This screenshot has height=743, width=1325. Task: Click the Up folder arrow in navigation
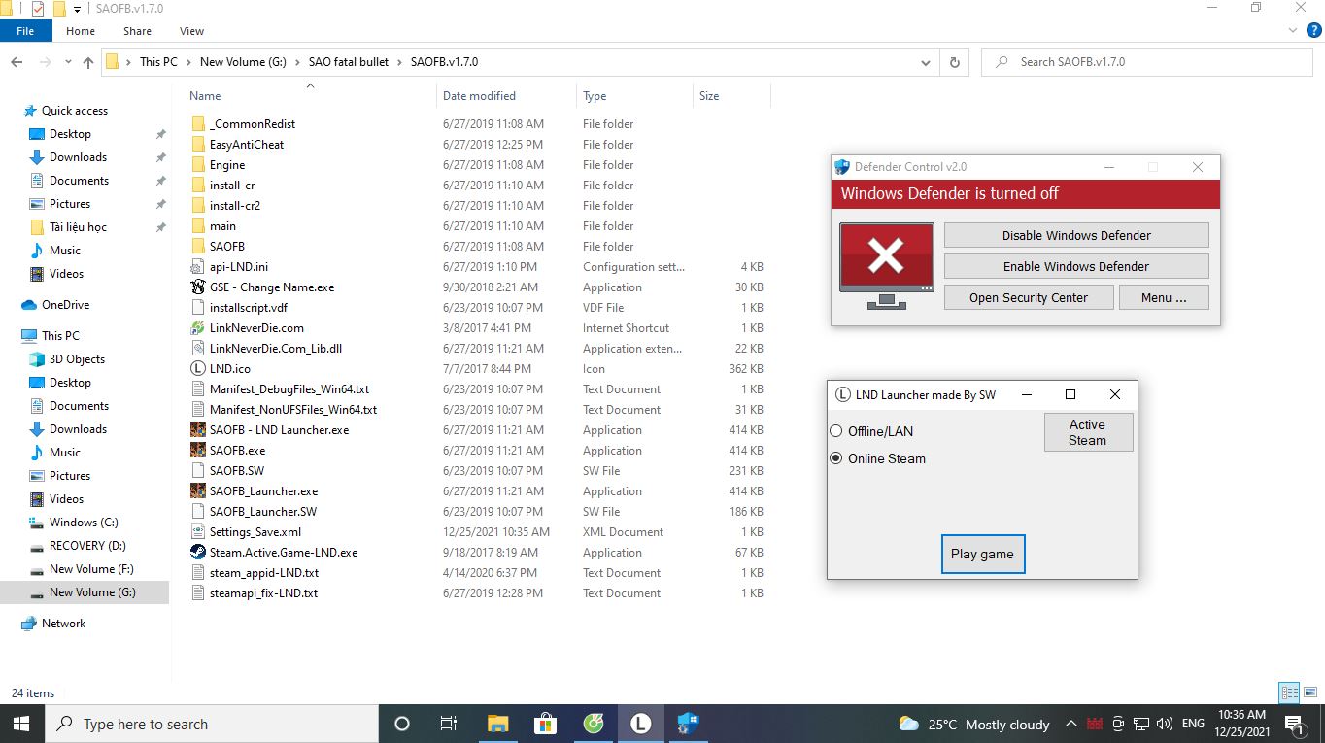click(88, 62)
